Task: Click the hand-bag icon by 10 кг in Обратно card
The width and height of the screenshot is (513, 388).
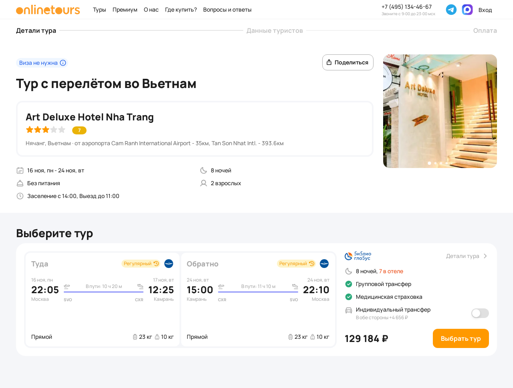Action: click(313, 337)
